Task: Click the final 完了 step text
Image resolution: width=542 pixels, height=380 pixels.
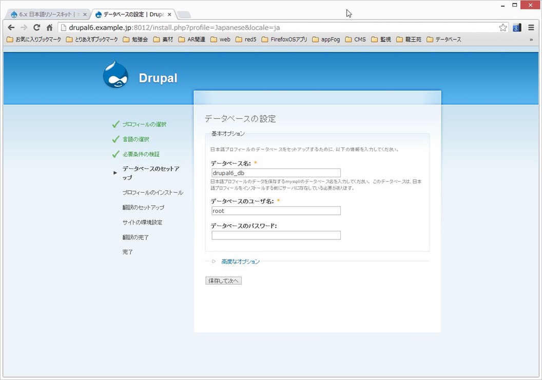Action: point(128,252)
